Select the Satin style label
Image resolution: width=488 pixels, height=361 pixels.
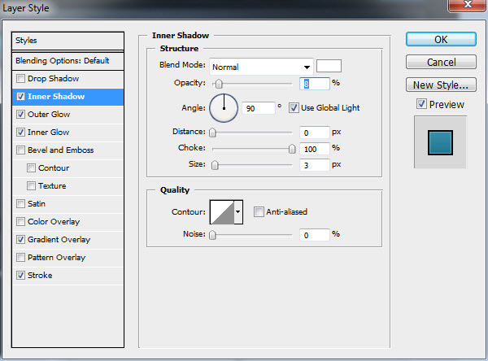[x=37, y=204]
